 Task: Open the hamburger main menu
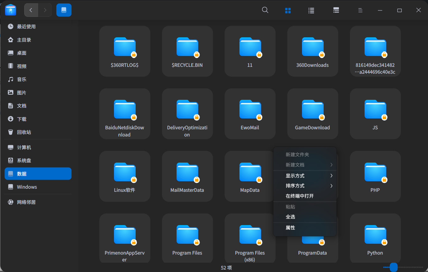click(360, 10)
